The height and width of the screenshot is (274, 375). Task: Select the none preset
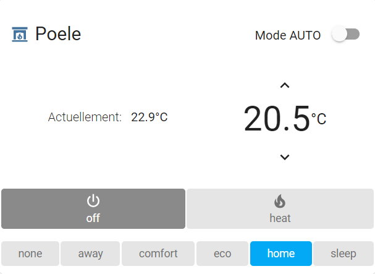pyautogui.click(x=30, y=254)
